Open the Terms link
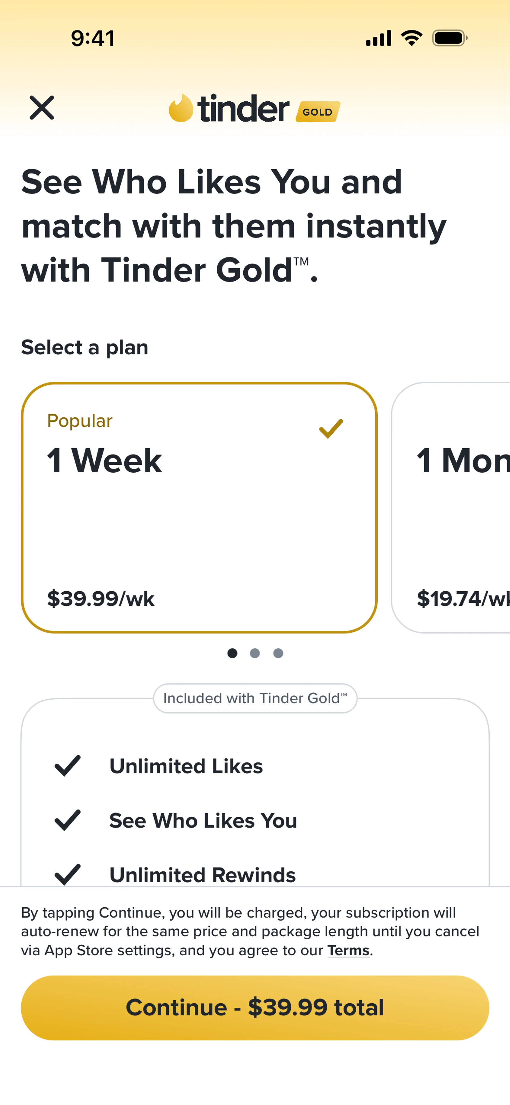510x1105 pixels. pyautogui.click(x=348, y=950)
